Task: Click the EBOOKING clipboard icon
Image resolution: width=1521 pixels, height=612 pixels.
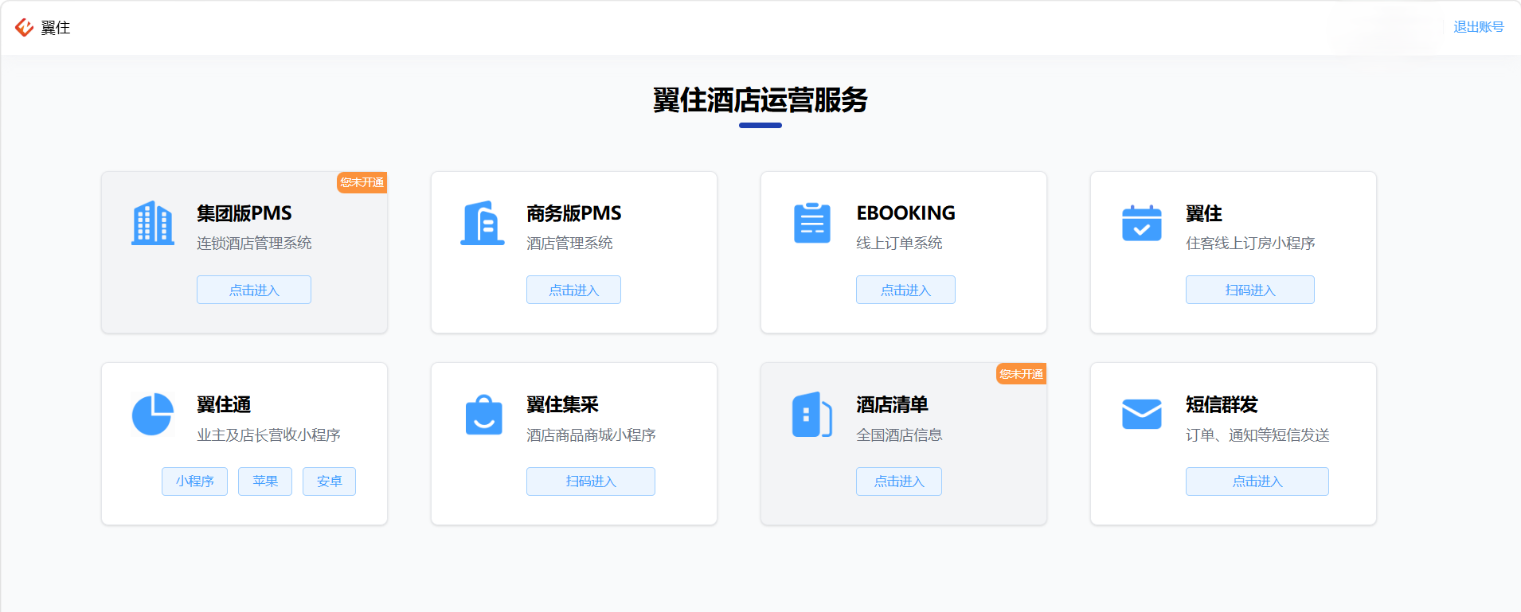Action: click(x=812, y=223)
